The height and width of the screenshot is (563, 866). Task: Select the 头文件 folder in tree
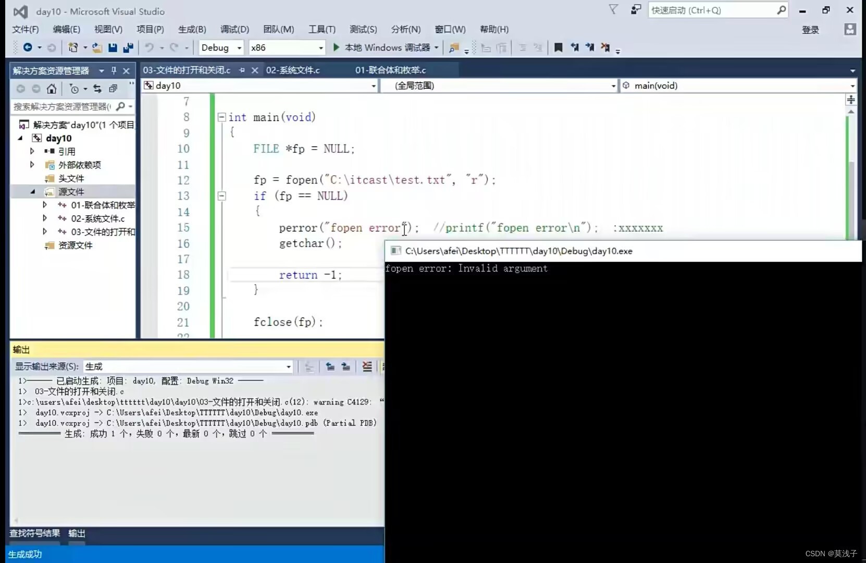71,178
